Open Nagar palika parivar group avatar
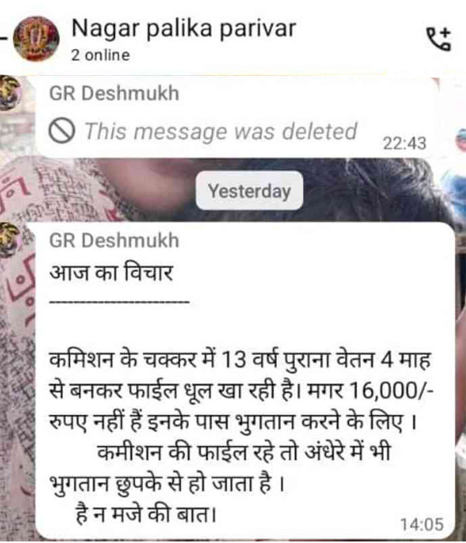Screen dimensions: 466x543 point(36,39)
